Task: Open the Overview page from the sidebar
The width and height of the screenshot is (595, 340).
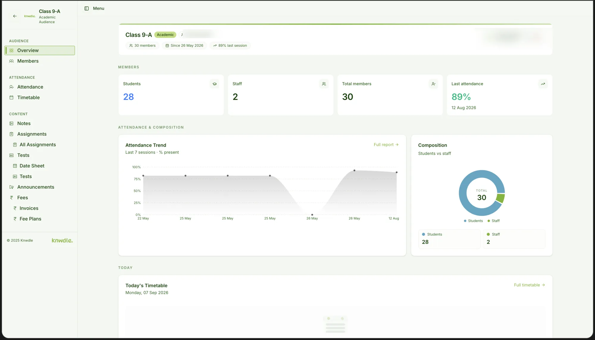Action: [40, 50]
